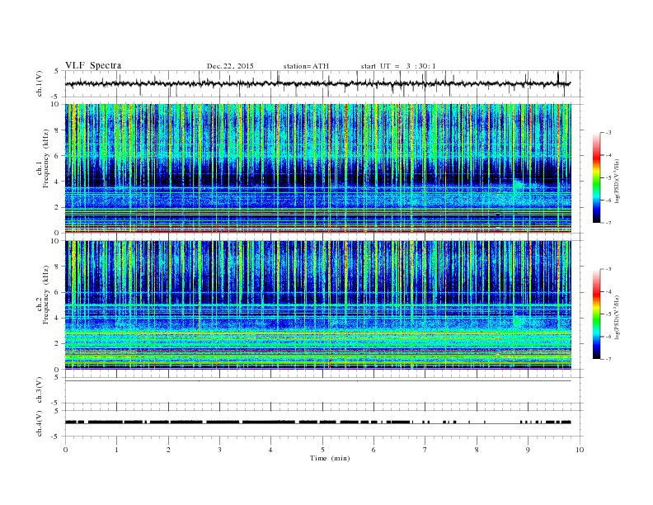Screen dimensions: 653x505
Task: Click the 'station=ATH' label
Action: pyautogui.click(x=306, y=66)
